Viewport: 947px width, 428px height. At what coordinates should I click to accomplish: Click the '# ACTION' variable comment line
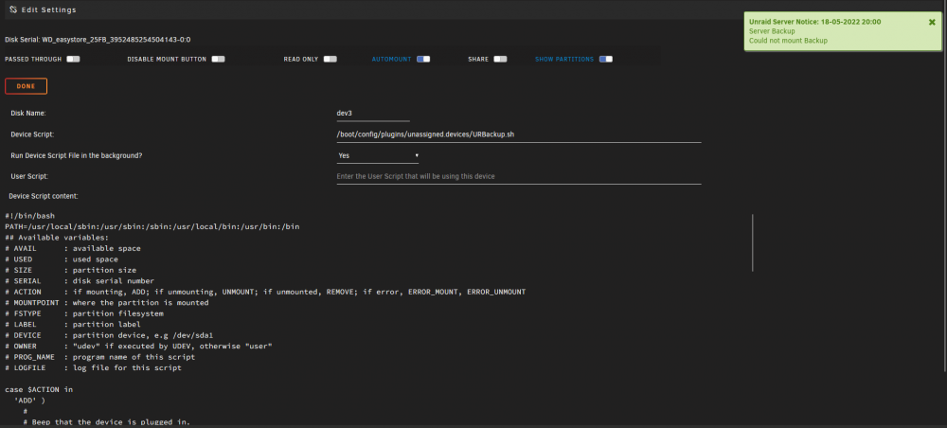tap(265, 292)
